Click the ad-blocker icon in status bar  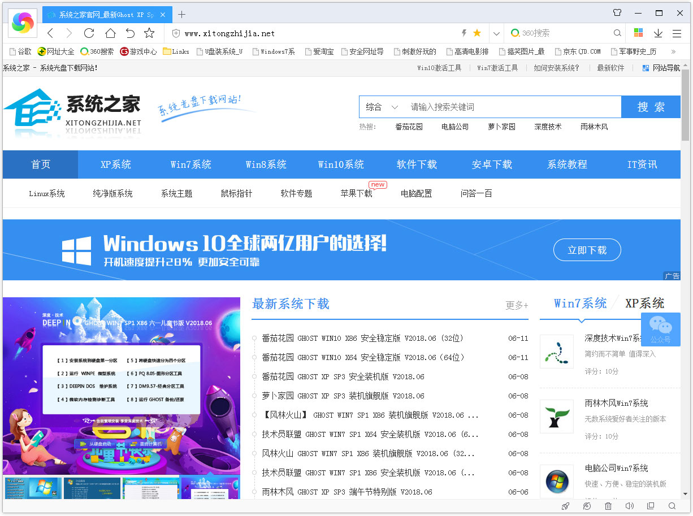coord(587,506)
